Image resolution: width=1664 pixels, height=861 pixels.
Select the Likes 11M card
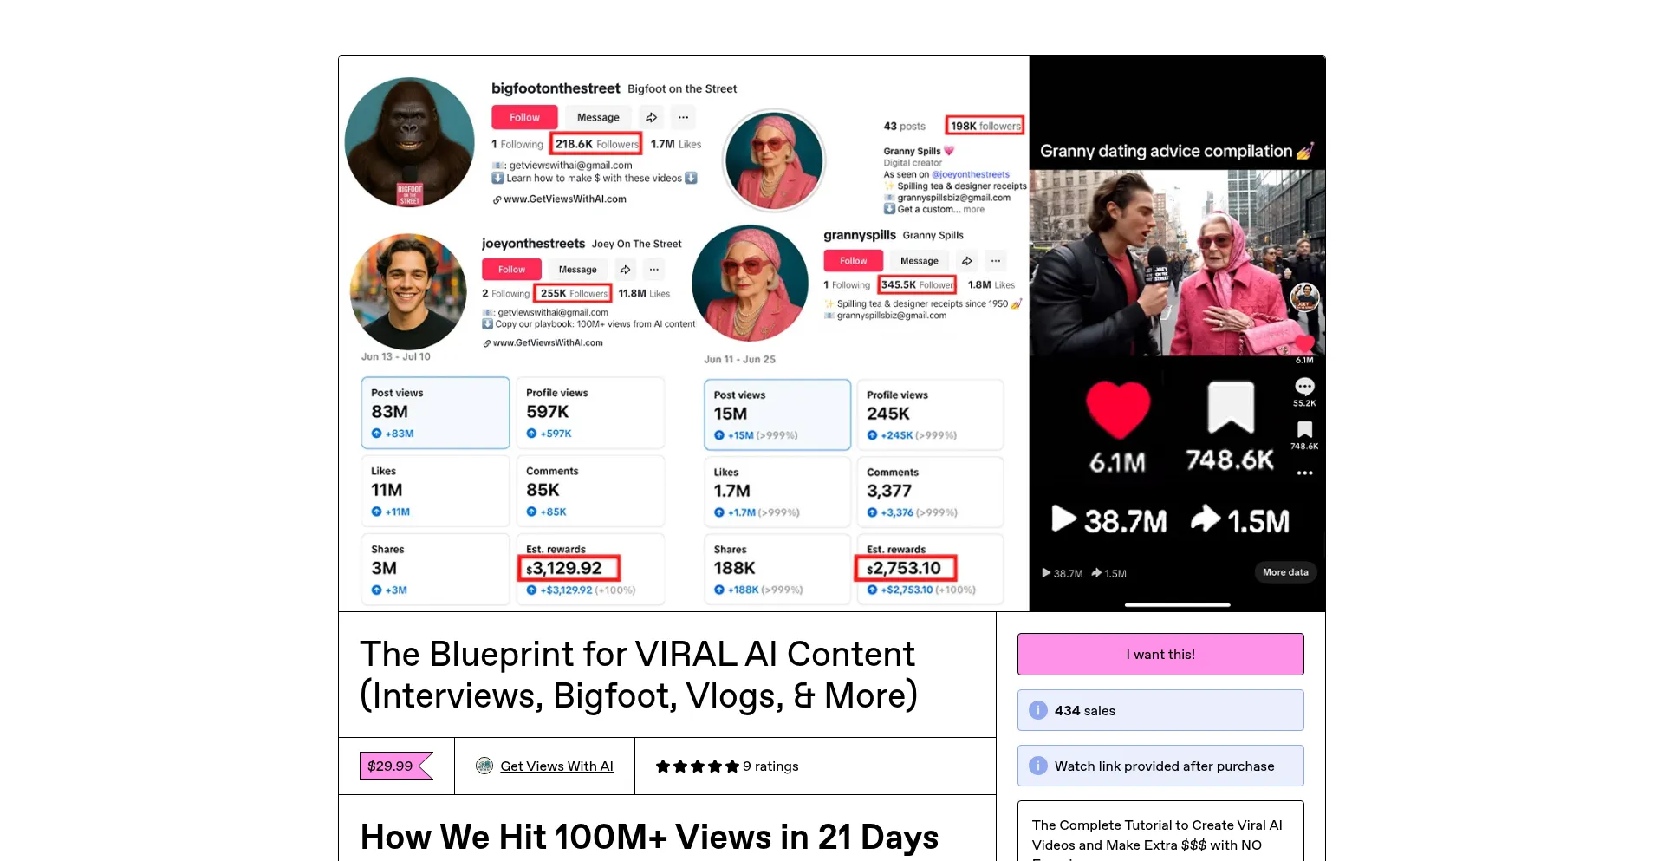click(435, 491)
